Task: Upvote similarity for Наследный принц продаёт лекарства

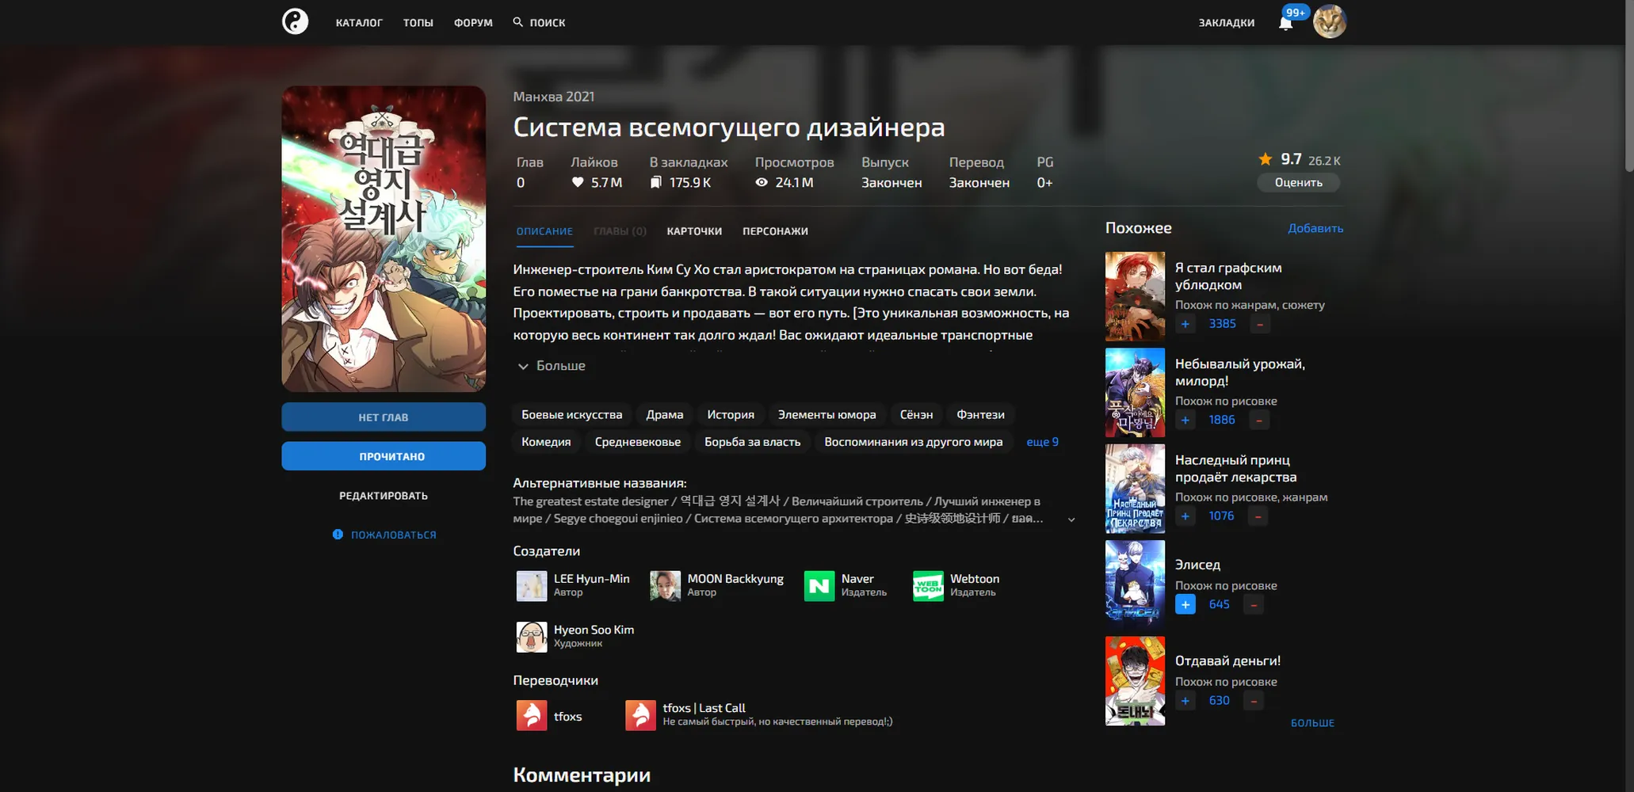Action: 1185,516
